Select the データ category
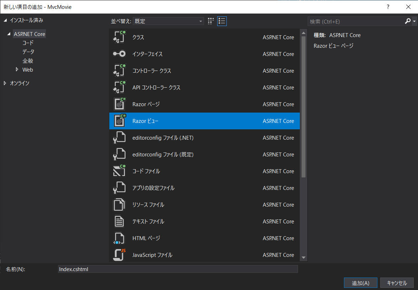 28,52
